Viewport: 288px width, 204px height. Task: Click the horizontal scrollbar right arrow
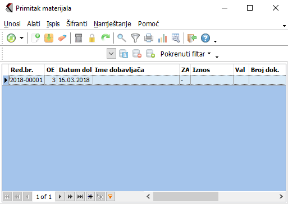click(x=281, y=197)
